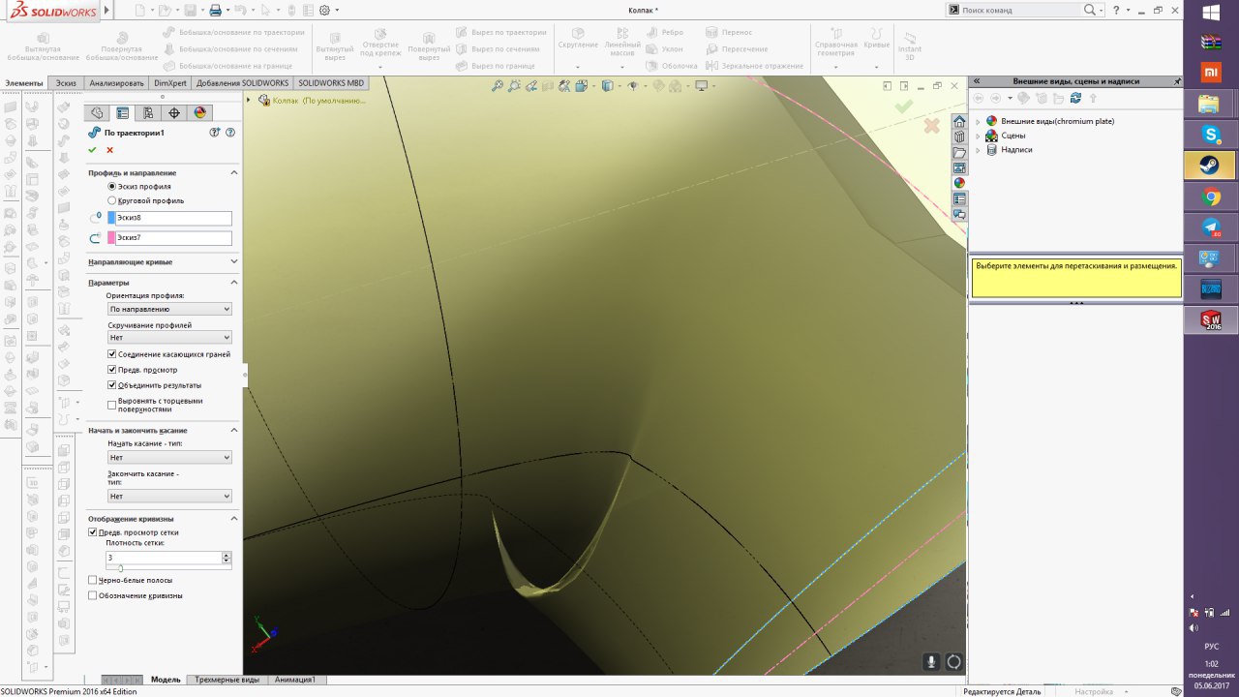Image resolution: width=1239 pixels, height=697 pixels.
Task: Click the PropertyManager help question icon
Action: (230, 133)
